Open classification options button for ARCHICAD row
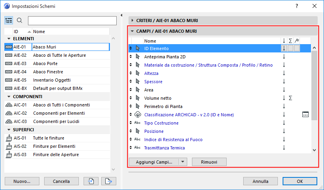 305,115
